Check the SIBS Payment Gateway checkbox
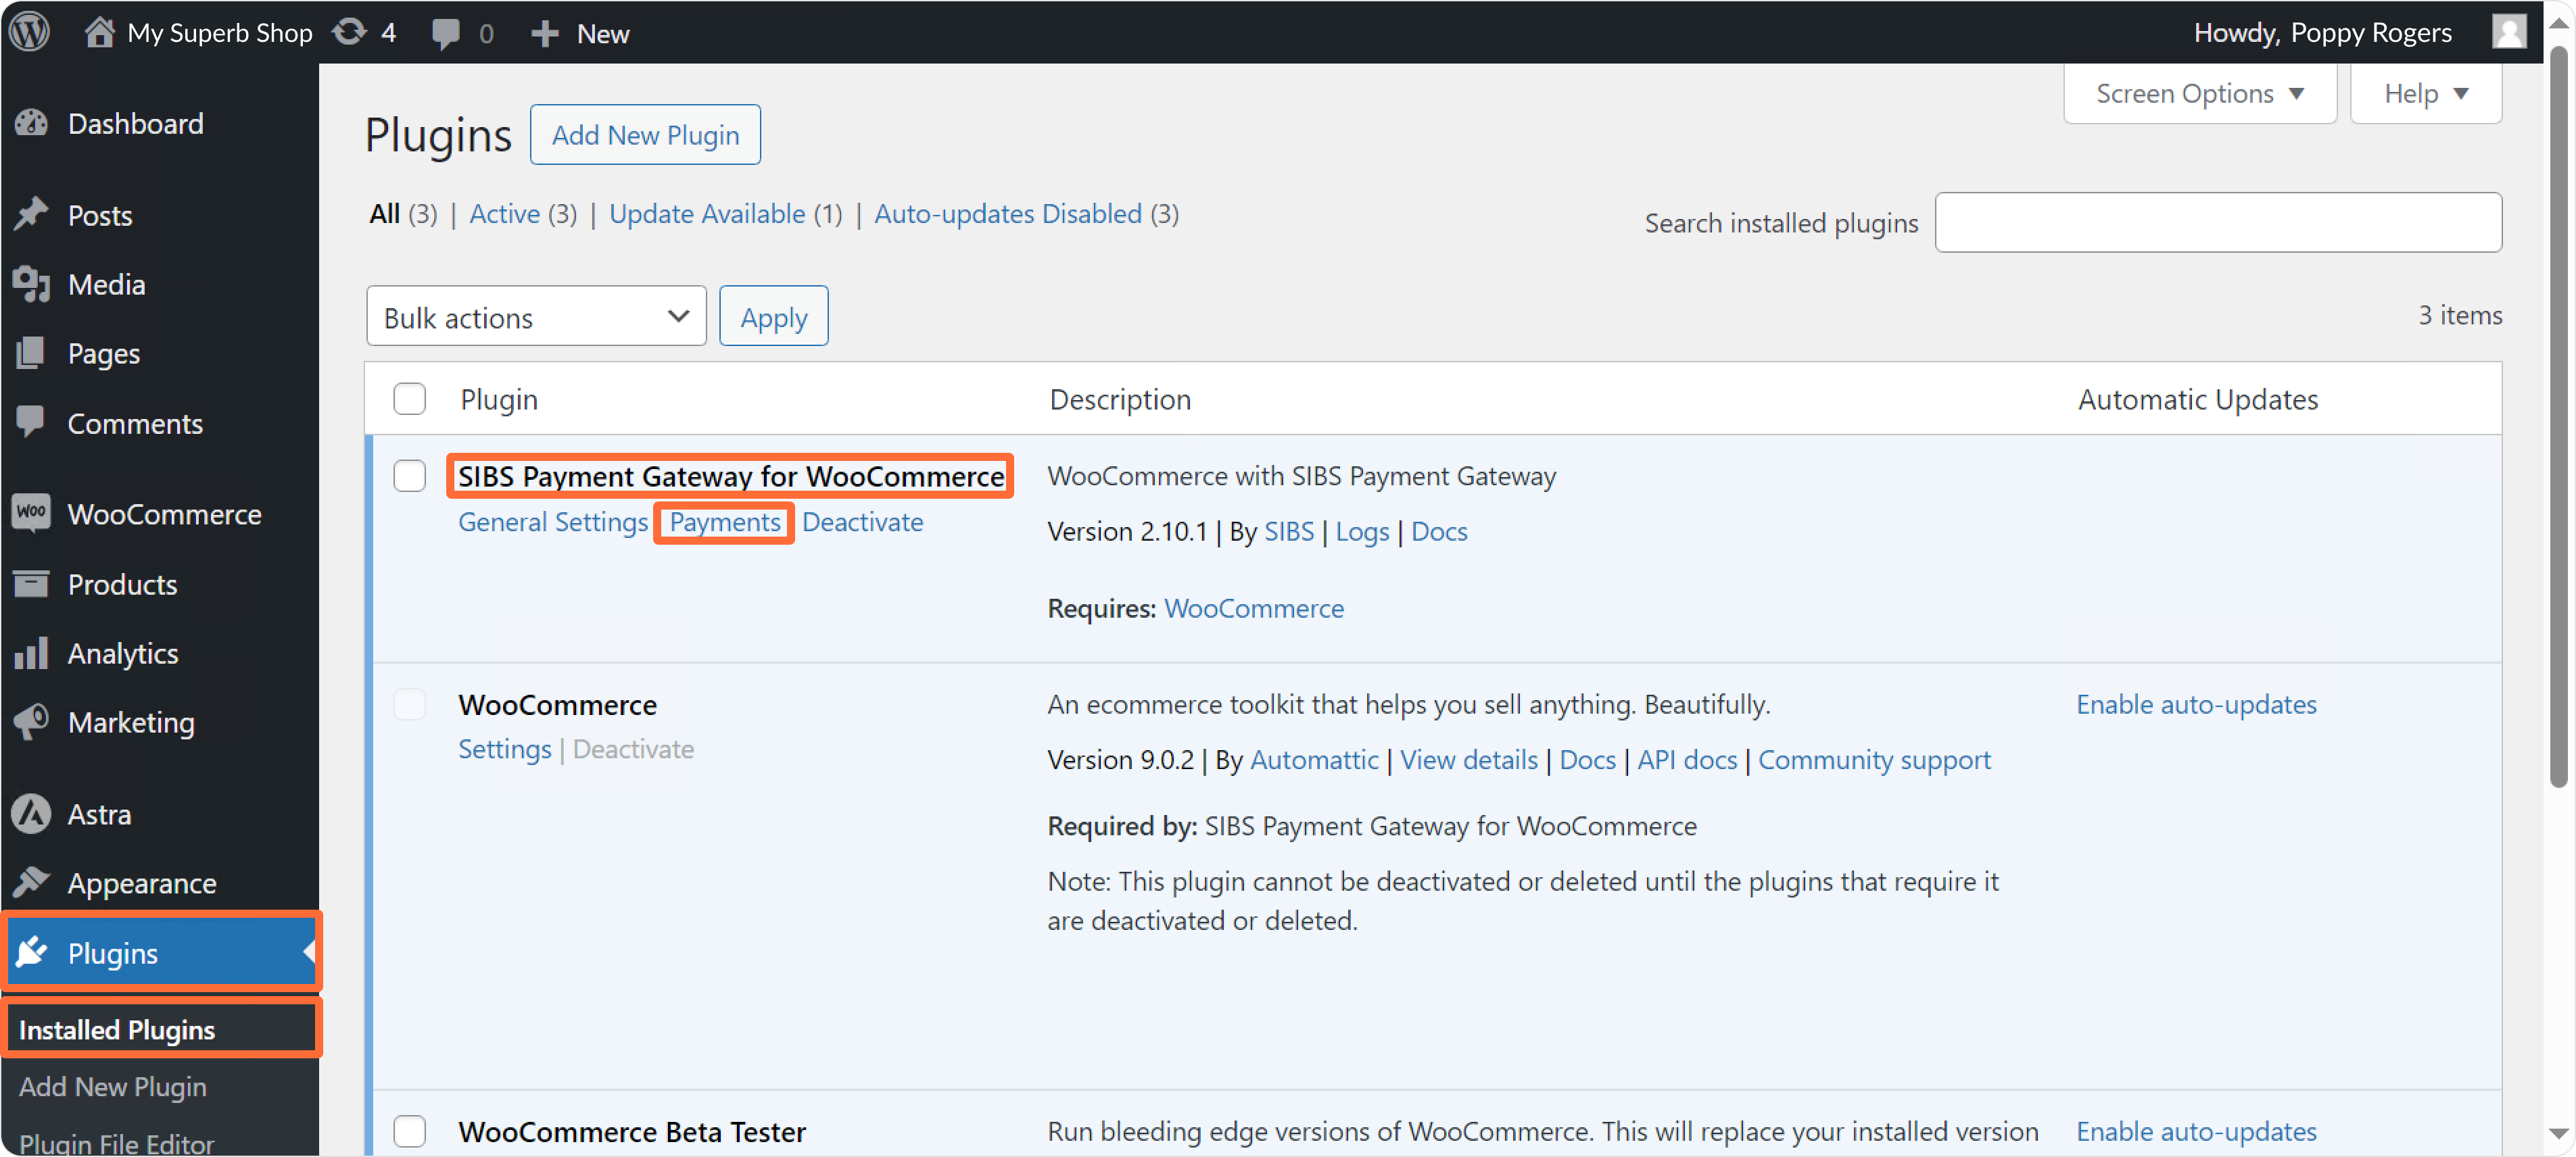 (409, 476)
